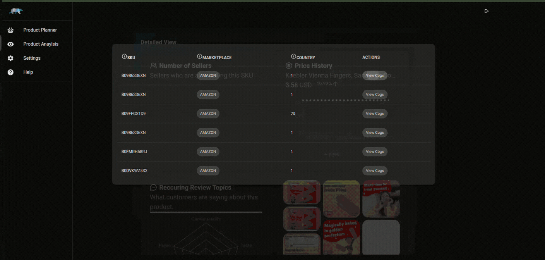This screenshot has width=545, height=260.
Task: View Cogs for SKU B0DVKWZ5SX
Action: pos(375,171)
